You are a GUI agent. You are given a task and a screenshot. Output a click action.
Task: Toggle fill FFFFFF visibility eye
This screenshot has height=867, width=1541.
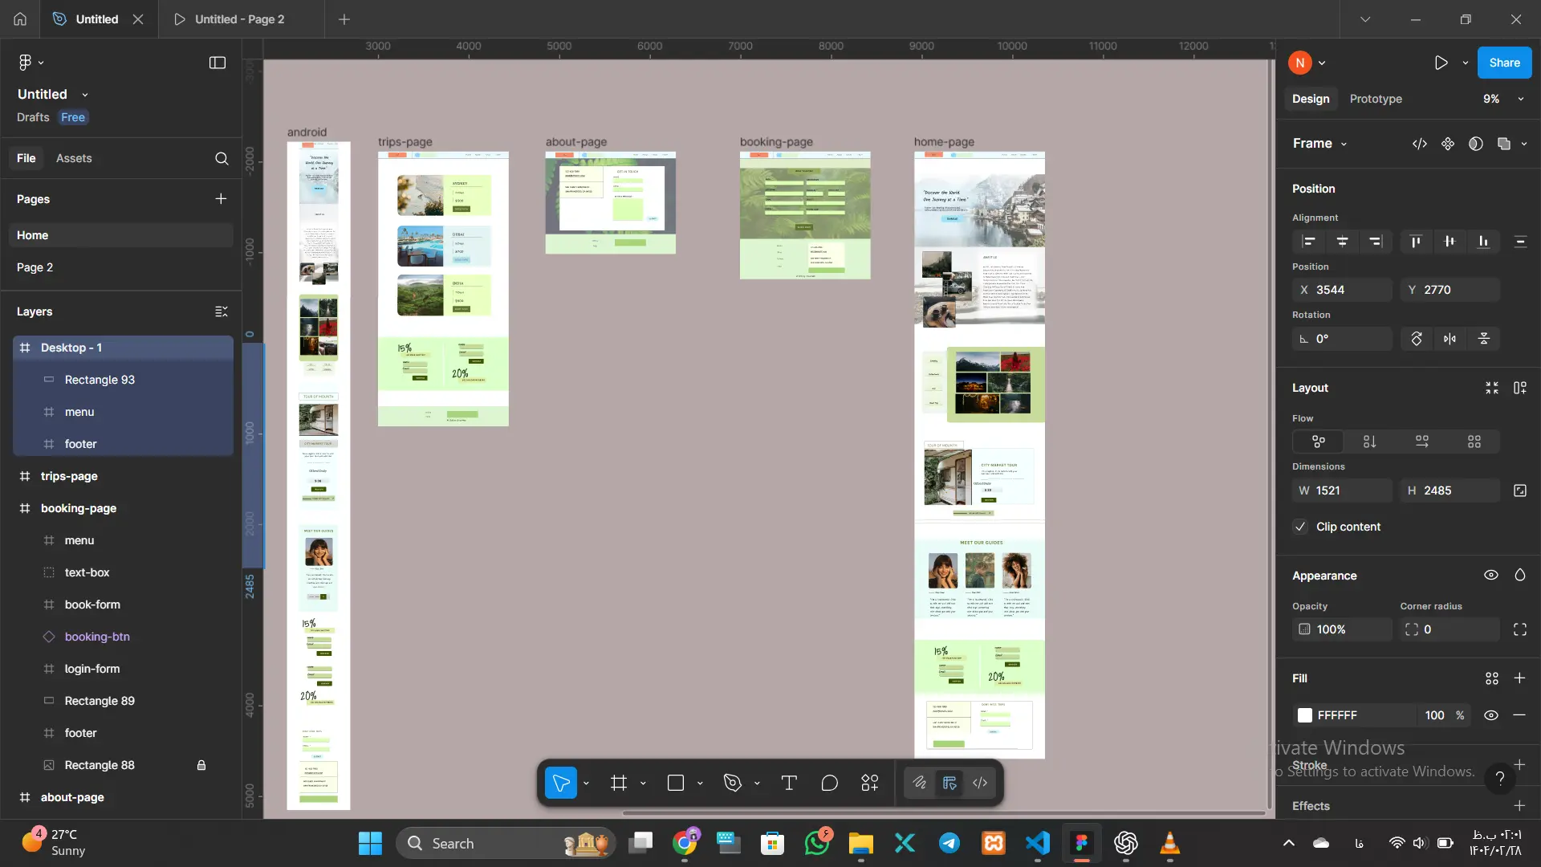tap(1490, 715)
